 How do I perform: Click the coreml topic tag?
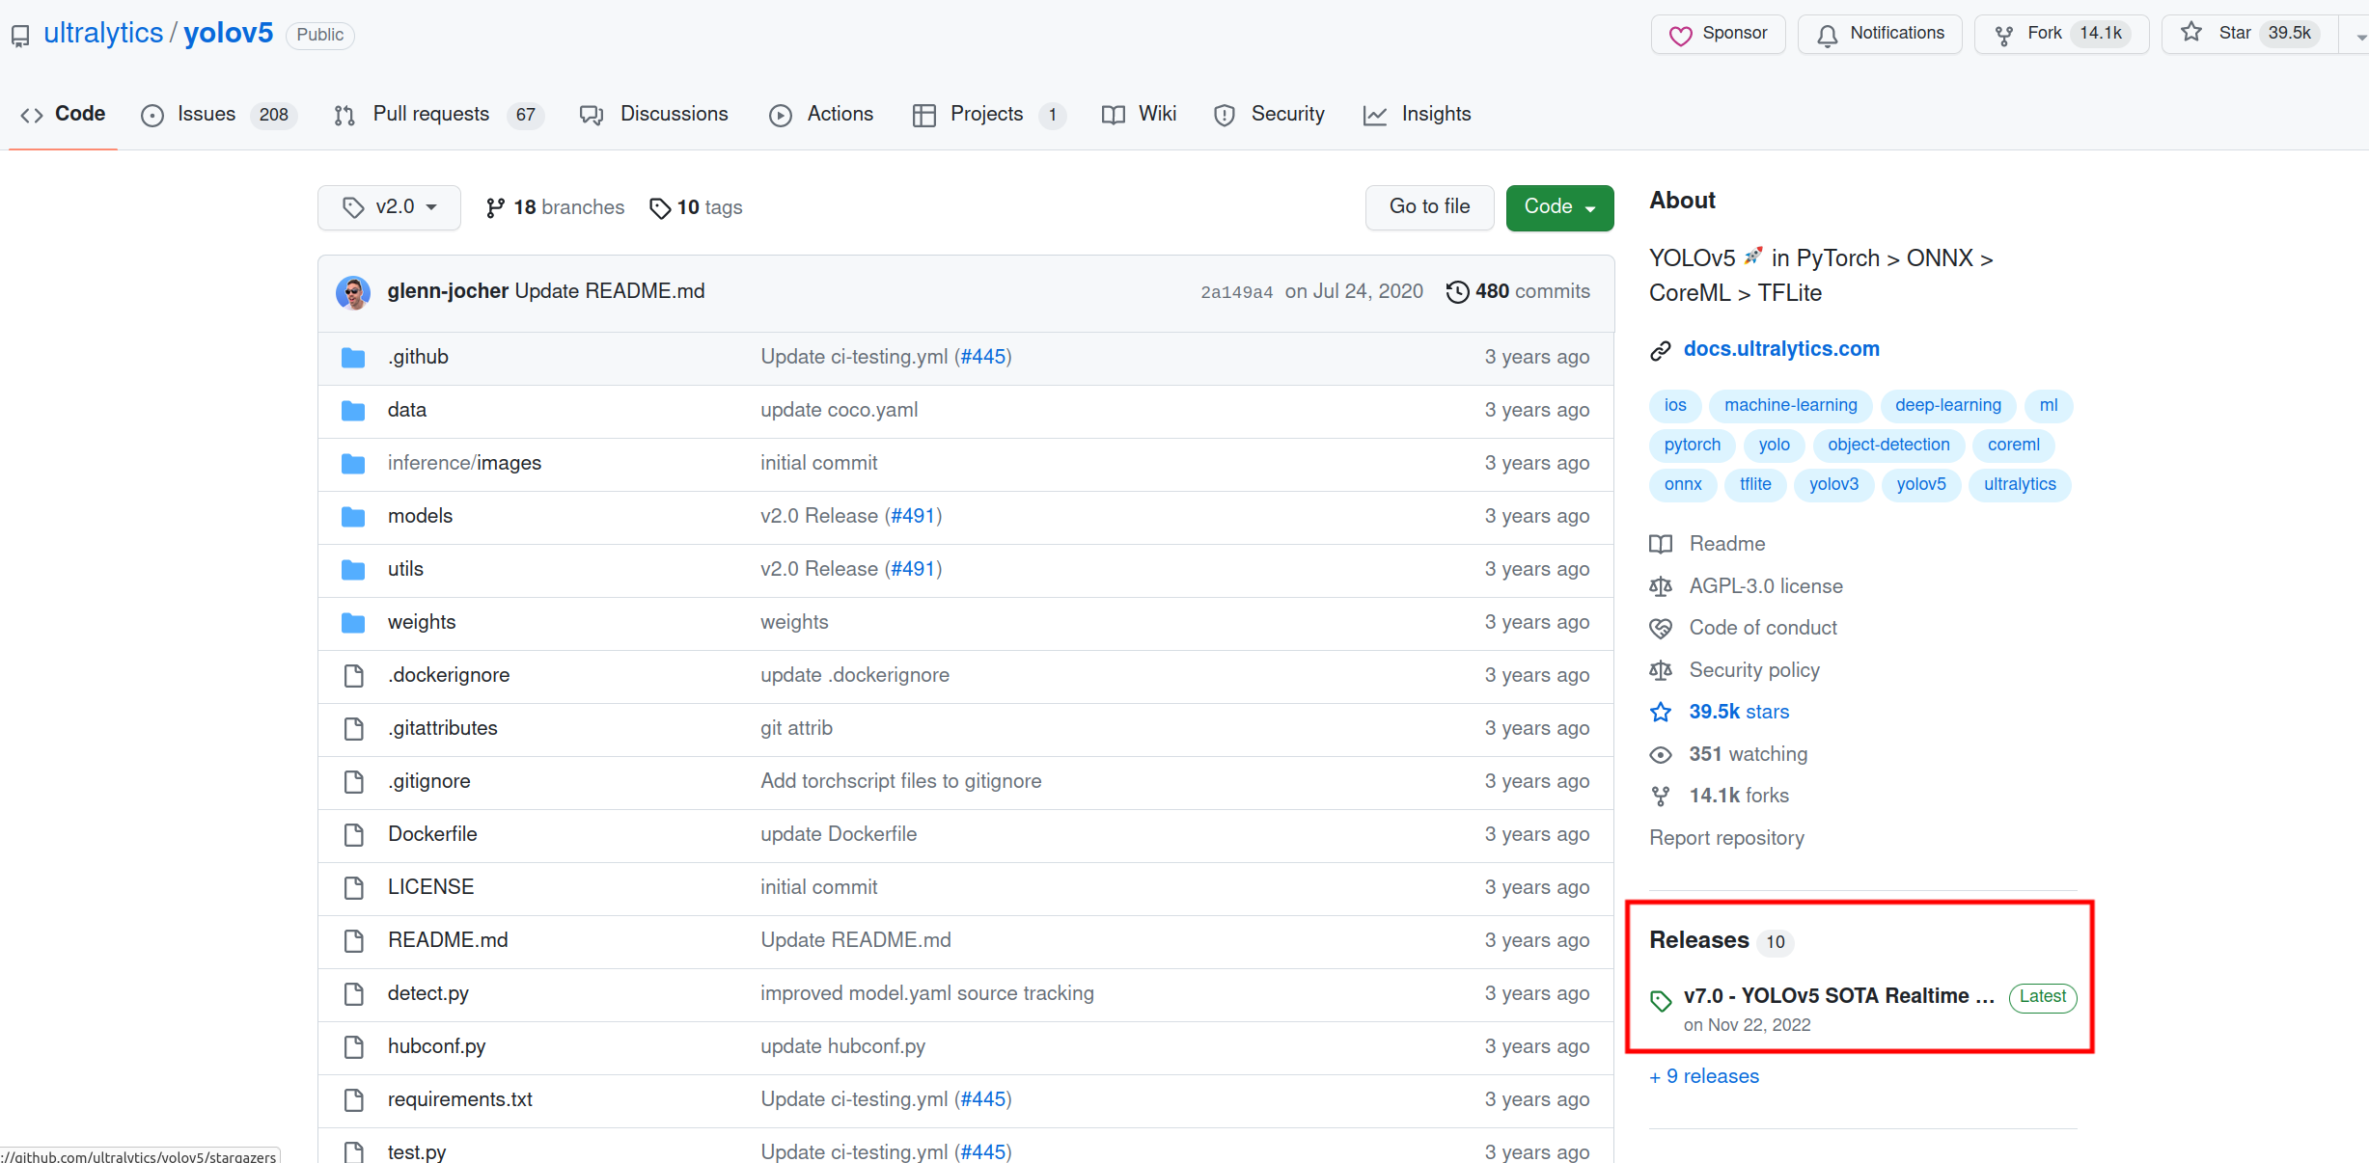(x=2013, y=446)
